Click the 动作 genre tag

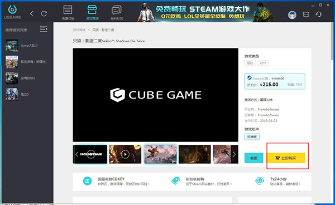click(x=263, y=63)
